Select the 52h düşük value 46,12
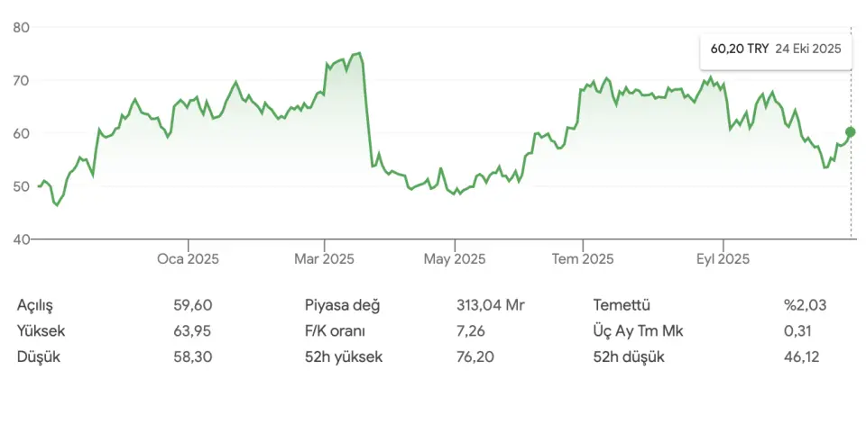 click(x=803, y=356)
